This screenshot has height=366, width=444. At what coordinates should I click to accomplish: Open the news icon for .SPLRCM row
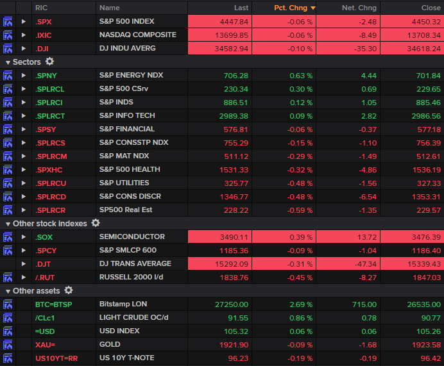point(8,156)
